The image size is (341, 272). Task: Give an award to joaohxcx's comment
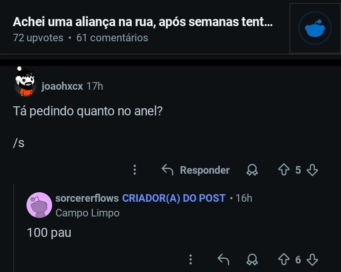252,170
